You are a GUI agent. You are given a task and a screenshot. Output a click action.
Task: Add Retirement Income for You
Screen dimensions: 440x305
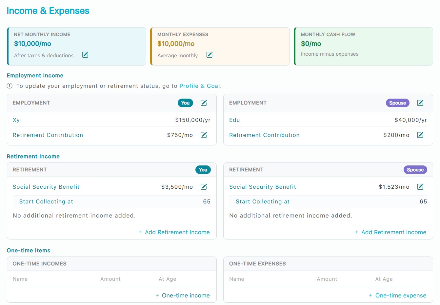(x=174, y=232)
